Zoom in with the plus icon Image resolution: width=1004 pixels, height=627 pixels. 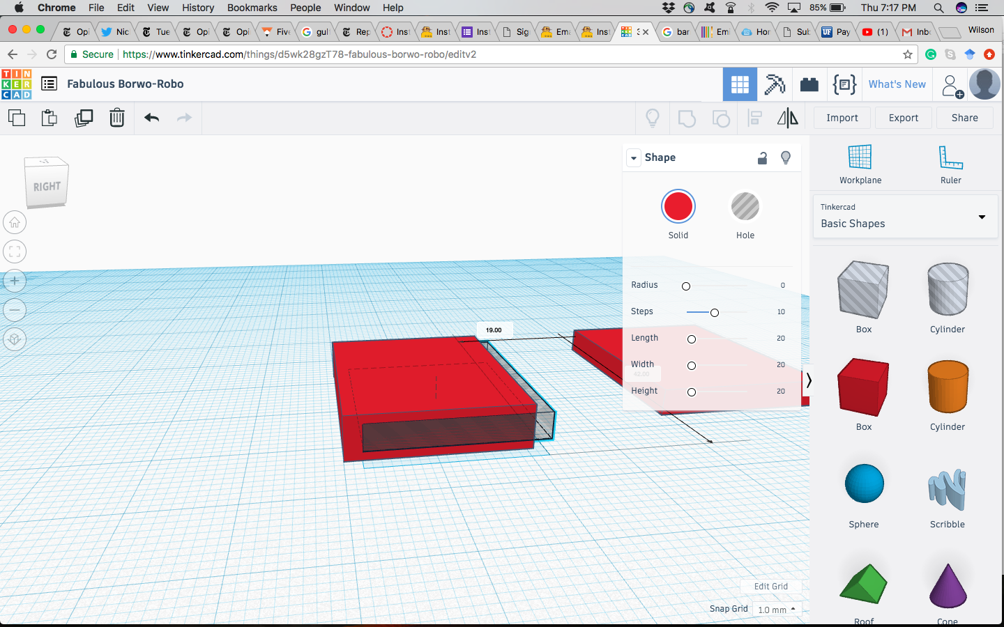point(15,281)
